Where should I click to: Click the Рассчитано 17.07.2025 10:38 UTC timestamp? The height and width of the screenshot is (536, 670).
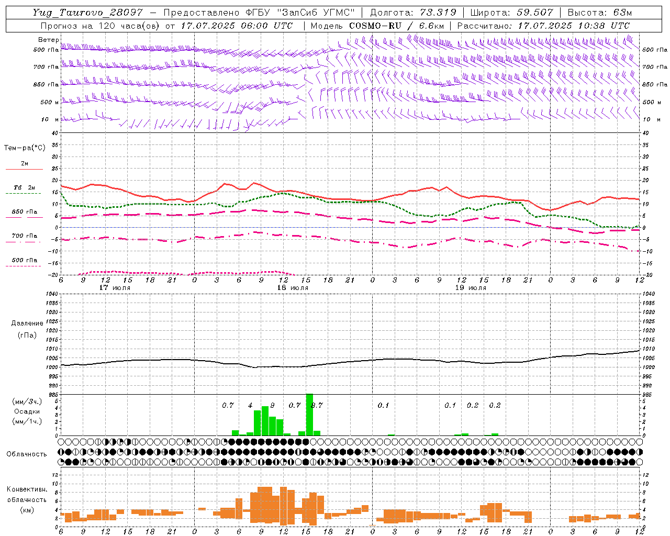pos(543,26)
